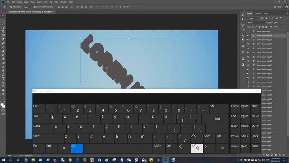Click the Right arrow key on the On-Screen Keyboard
Viewport: 289px width, 163px height.
pos(210,149)
